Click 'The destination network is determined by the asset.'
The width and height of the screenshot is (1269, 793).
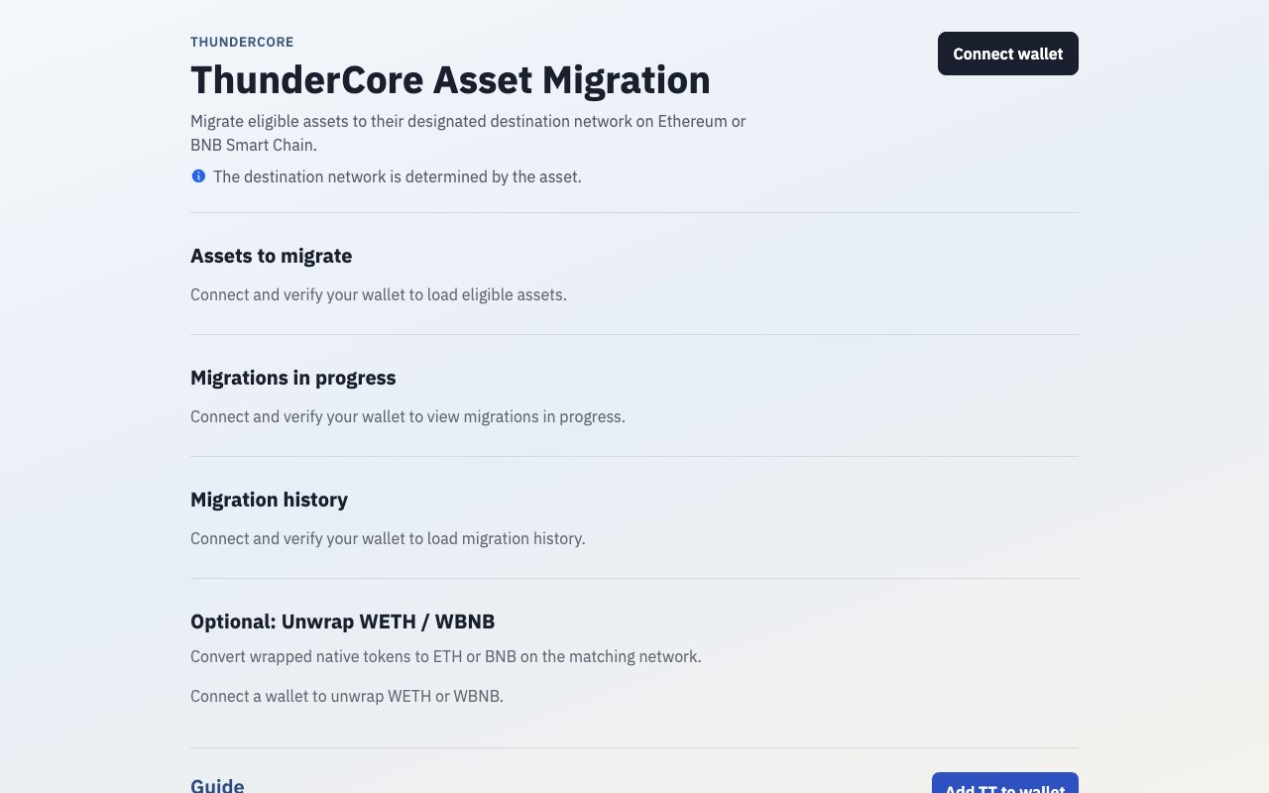pos(397,176)
